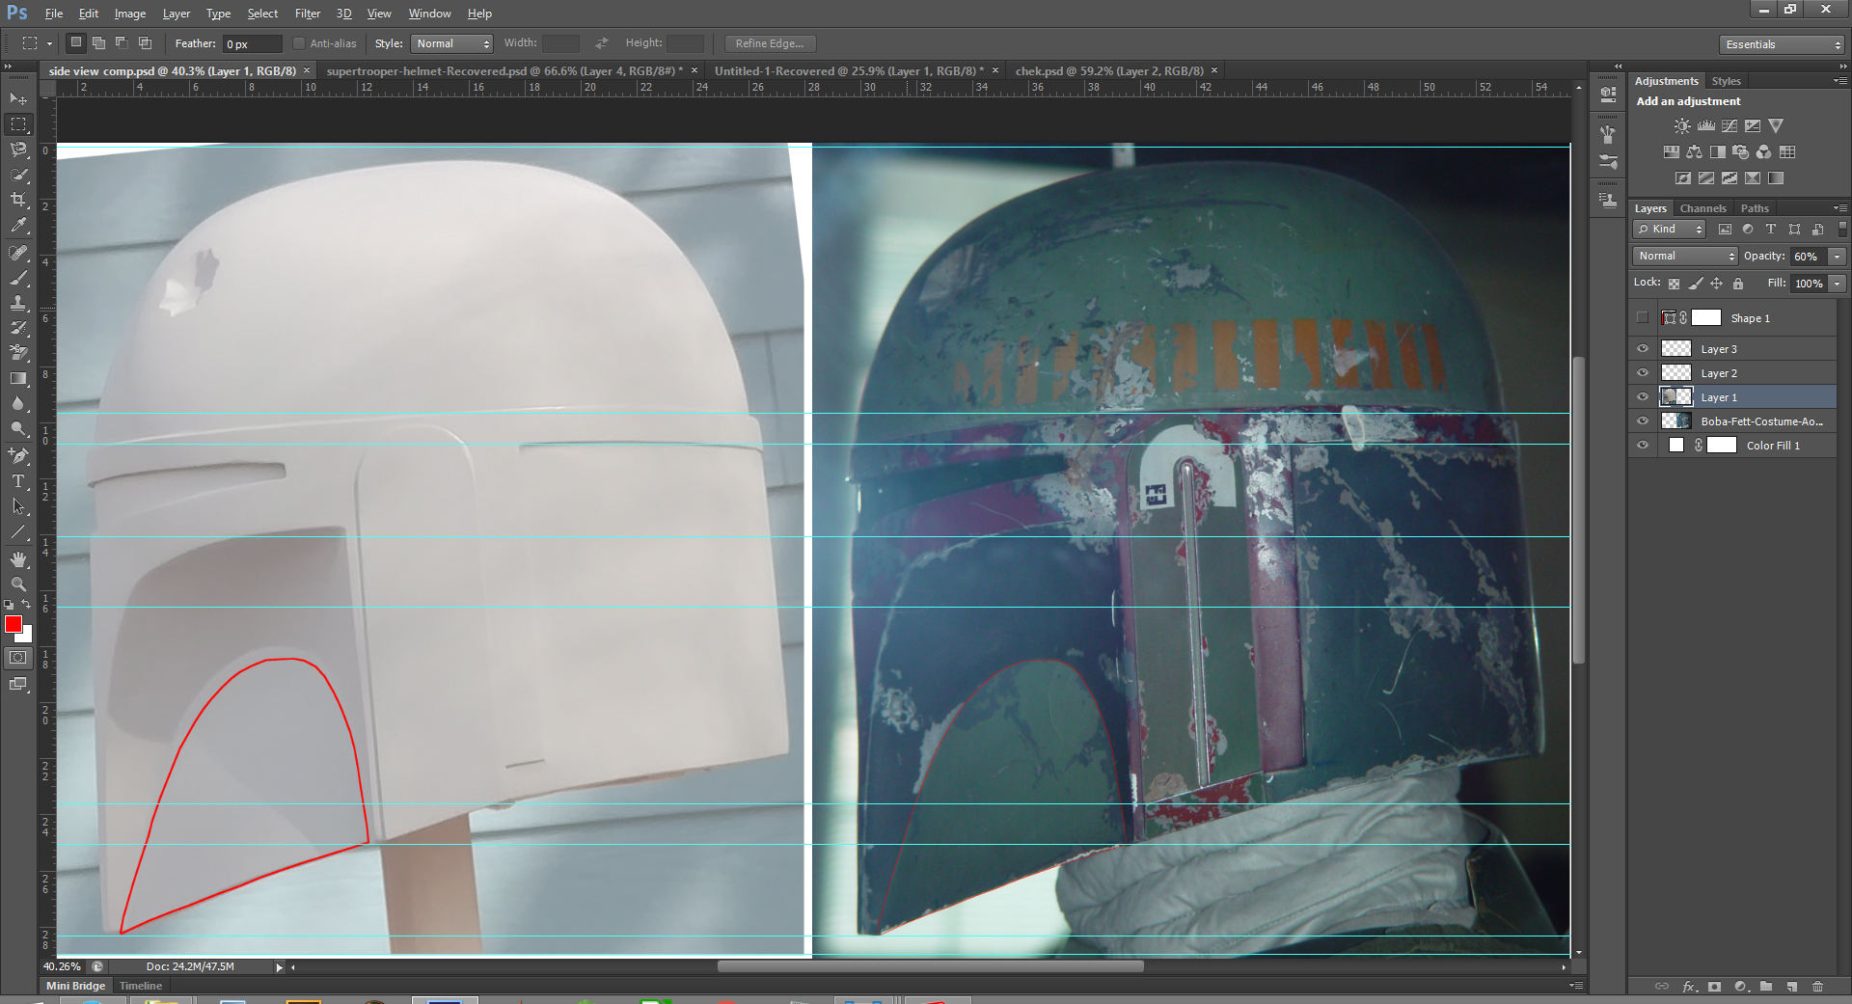Select the Pen tool

coord(18,455)
